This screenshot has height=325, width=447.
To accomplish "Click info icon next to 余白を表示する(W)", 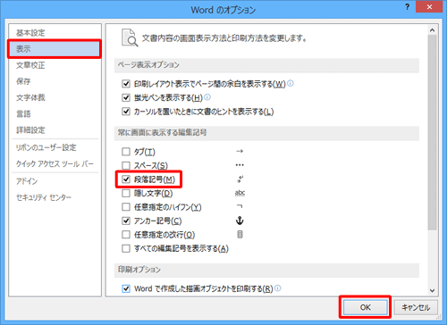I will [x=291, y=83].
